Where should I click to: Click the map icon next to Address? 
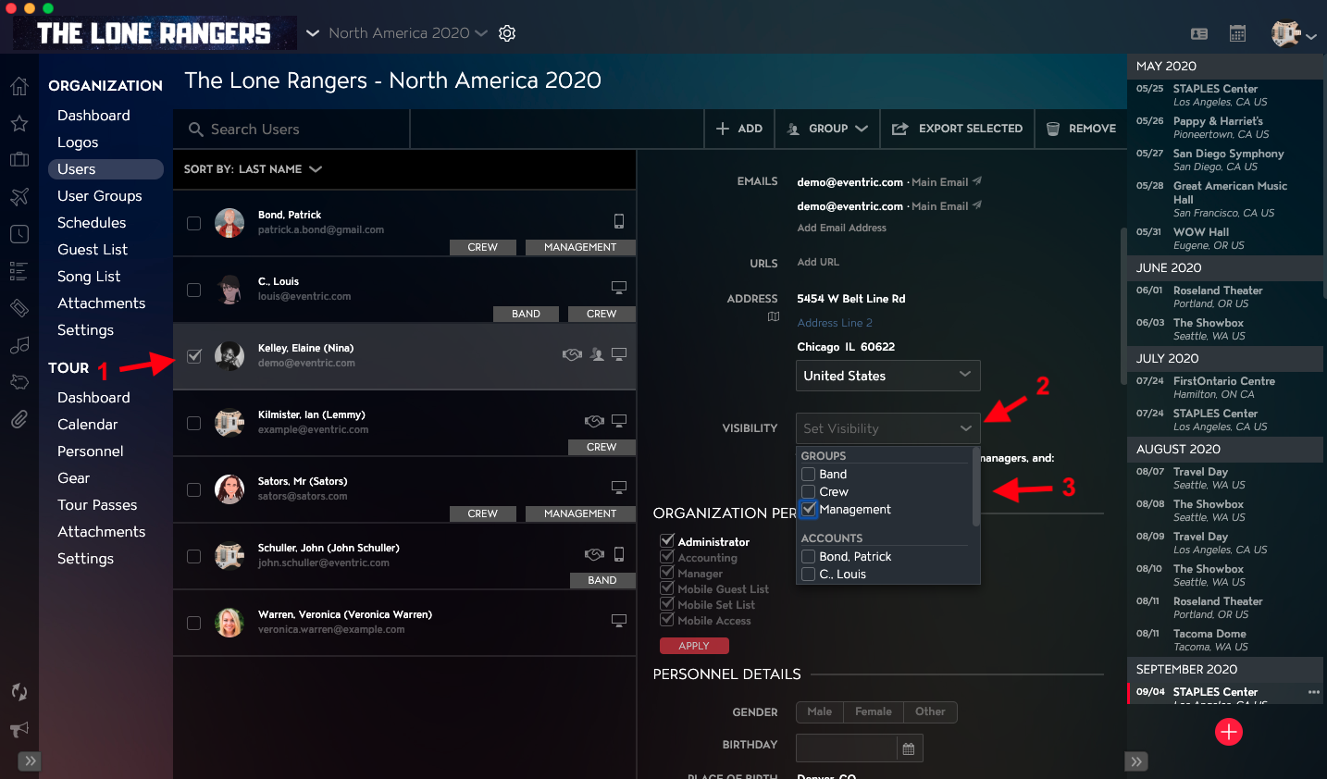(x=774, y=316)
